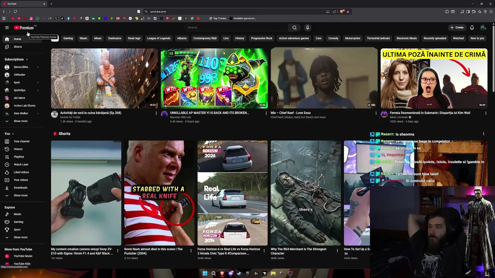Open options menu for Kevin Nash short
This screenshot has width=495, height=278.
click(191, 251)
